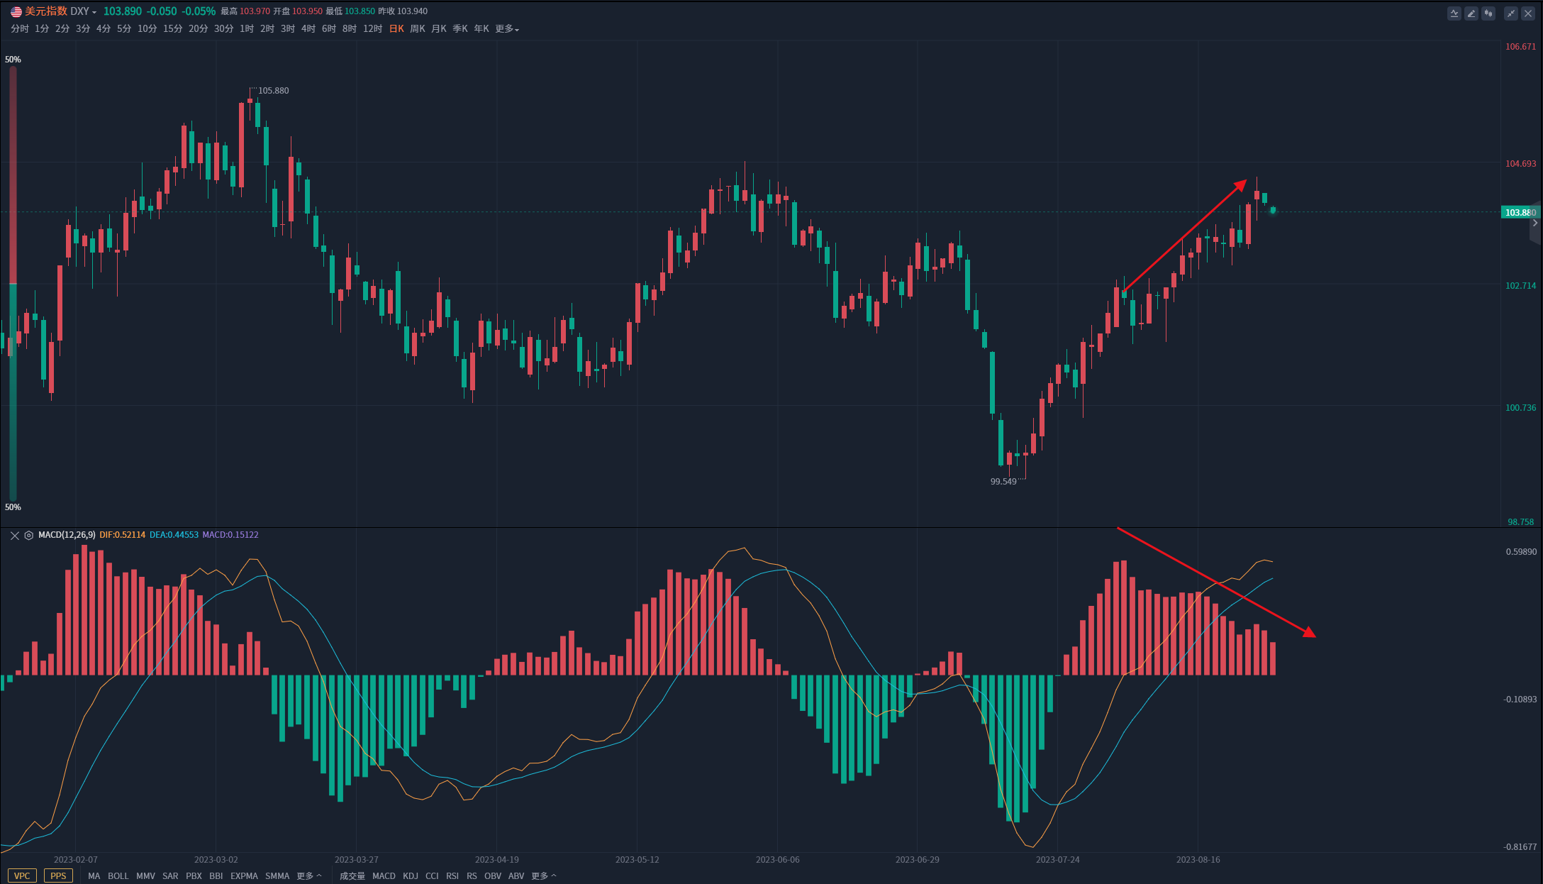Open indicator overlay line-chart icon
This screenshot has height=884, width=1543.
pos(1454,13)
